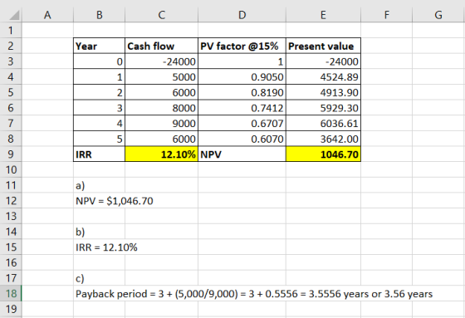This screenshot has height=318, width=465.
Task: Select row 18 header
Action: point(11,293)
